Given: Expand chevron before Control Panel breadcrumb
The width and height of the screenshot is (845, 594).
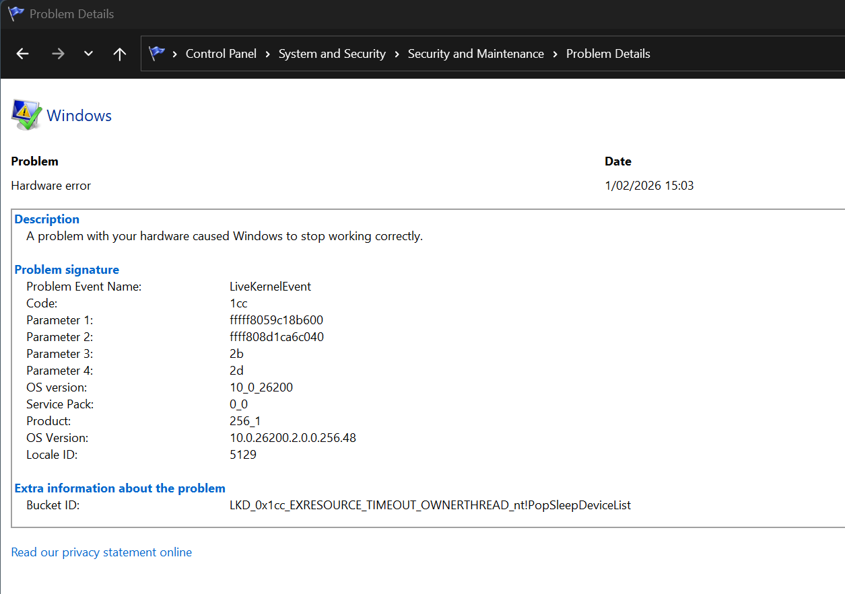Looking at the screenshot, I should coord(175,54).
